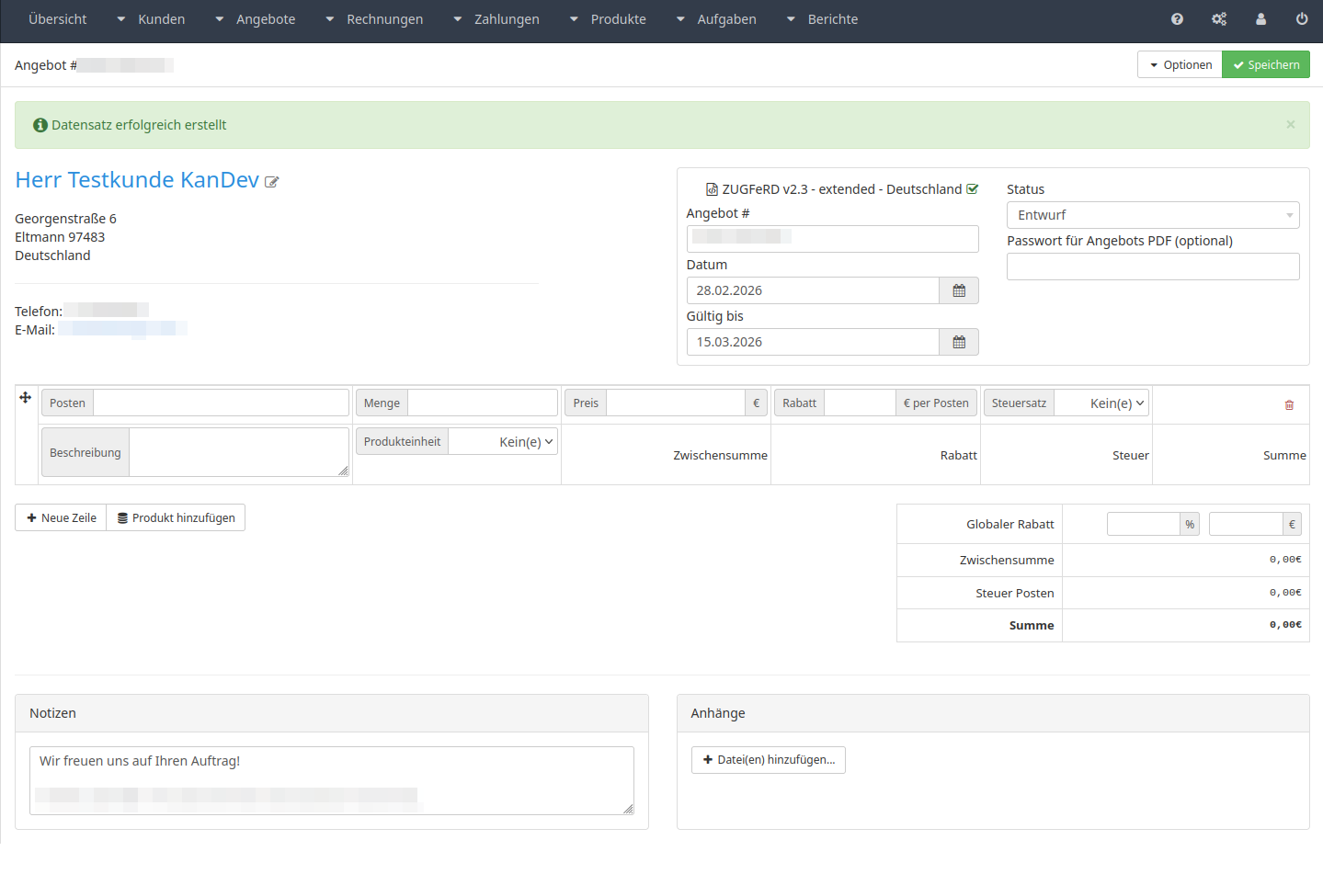Expand the Status dropdown showing Entwurf
This screenshot has height=874, width=1323.
coord(1152,215)
